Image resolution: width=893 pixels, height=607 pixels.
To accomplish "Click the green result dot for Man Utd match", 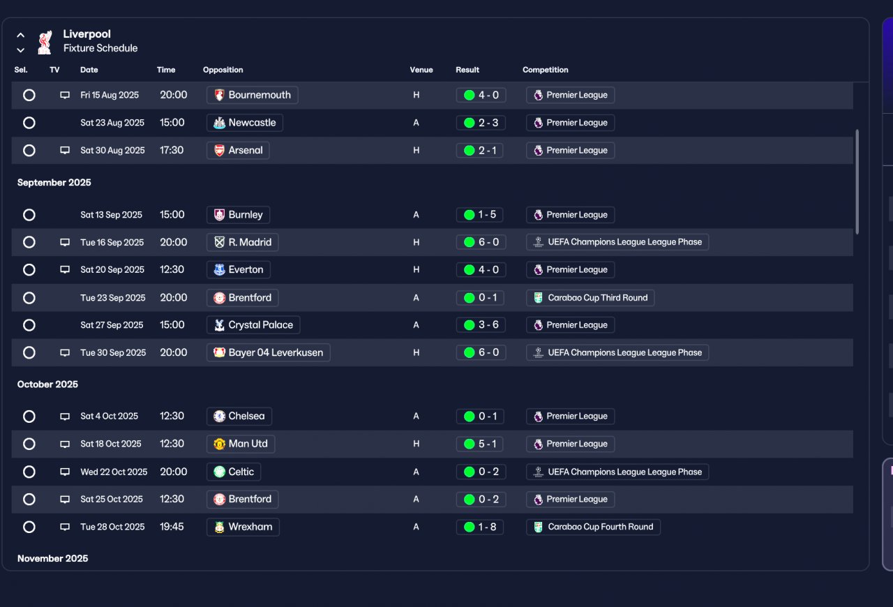I will coord(469,444).
